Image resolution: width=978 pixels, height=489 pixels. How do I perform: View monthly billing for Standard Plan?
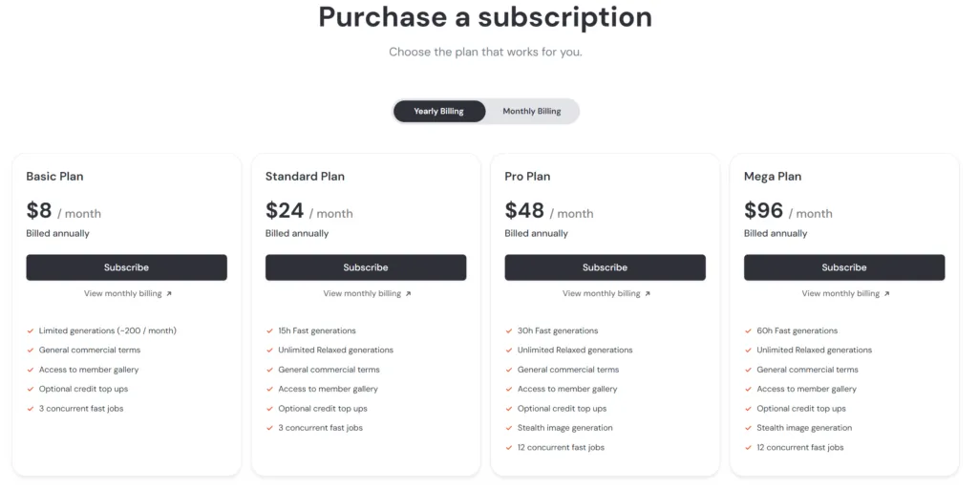pyautogui.click(x=362, y=294)
